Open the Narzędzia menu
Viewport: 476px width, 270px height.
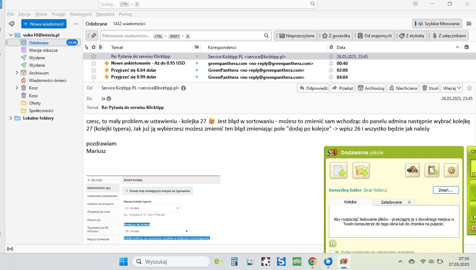105,14
